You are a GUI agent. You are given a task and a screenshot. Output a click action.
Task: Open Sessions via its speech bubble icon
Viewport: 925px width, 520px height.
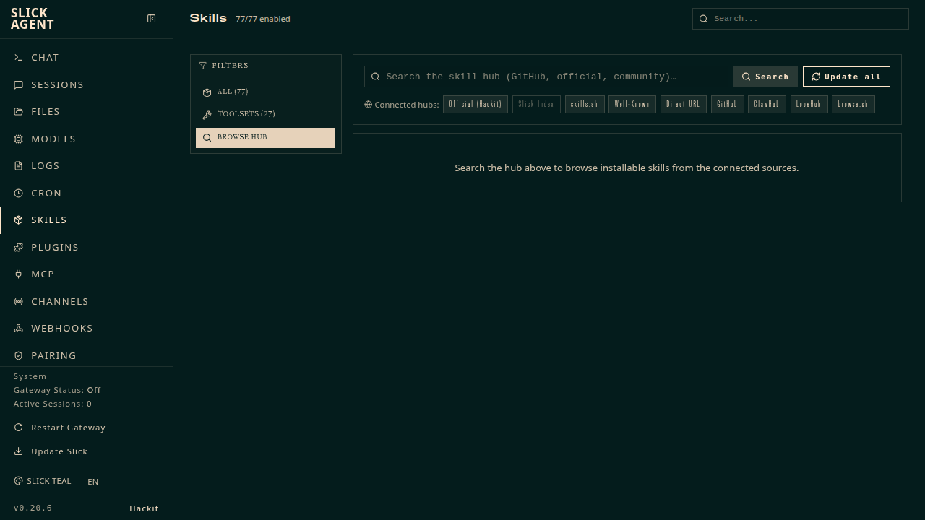(18, 85)
